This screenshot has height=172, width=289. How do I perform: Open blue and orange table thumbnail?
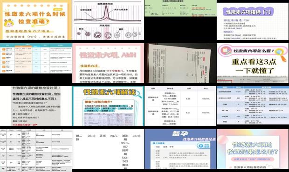36,58
